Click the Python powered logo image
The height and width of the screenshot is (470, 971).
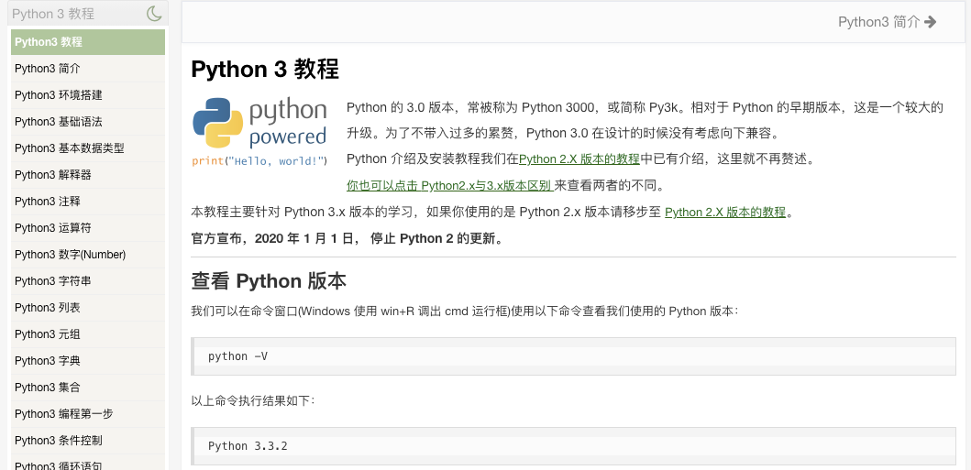(x=259, y=132)
